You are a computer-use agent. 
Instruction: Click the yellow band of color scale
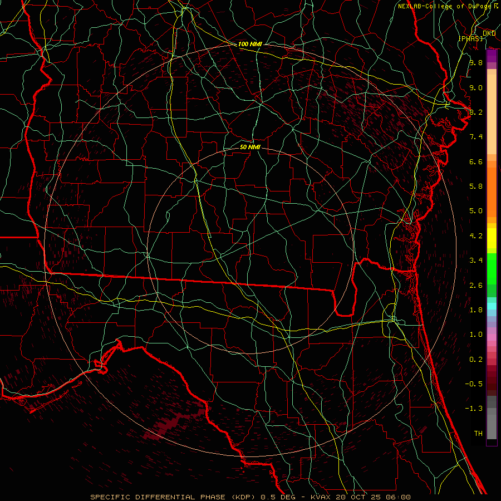[492, 238]
